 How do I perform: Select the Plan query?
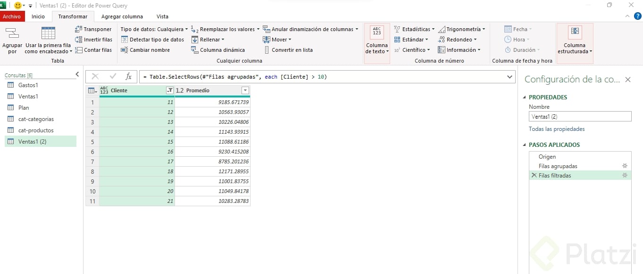[41, 108]
